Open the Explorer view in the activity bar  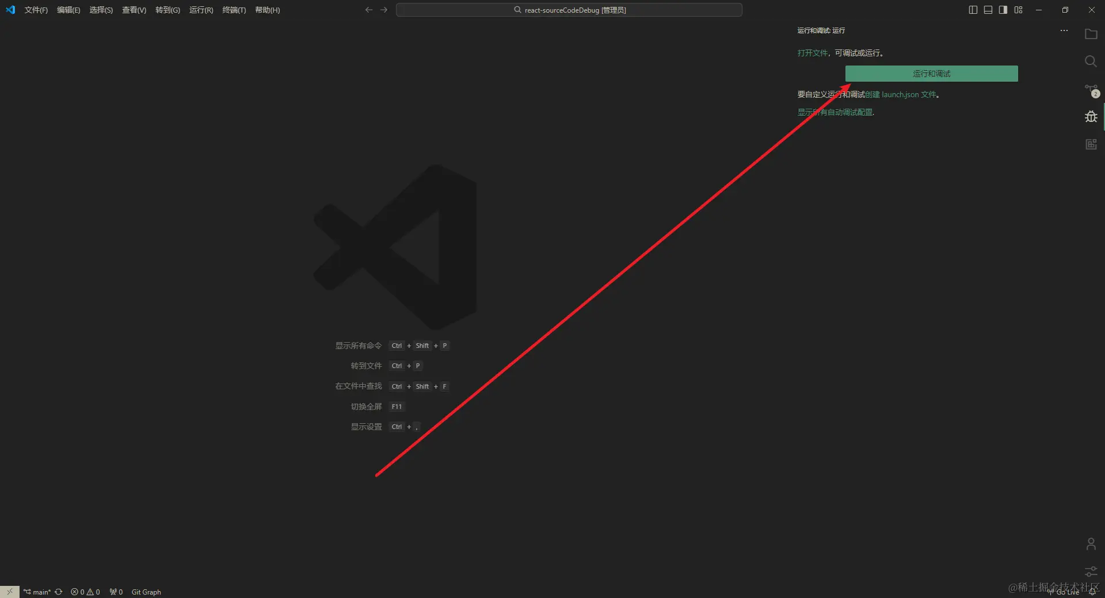tap(1091, 34)
